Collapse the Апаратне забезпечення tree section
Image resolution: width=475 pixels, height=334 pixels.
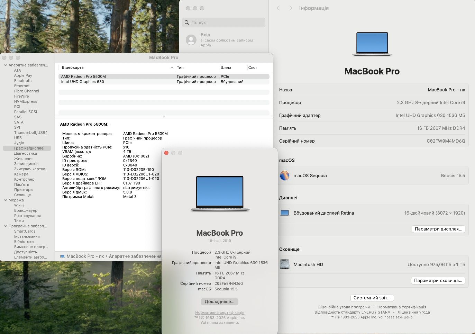coord(5,65)
